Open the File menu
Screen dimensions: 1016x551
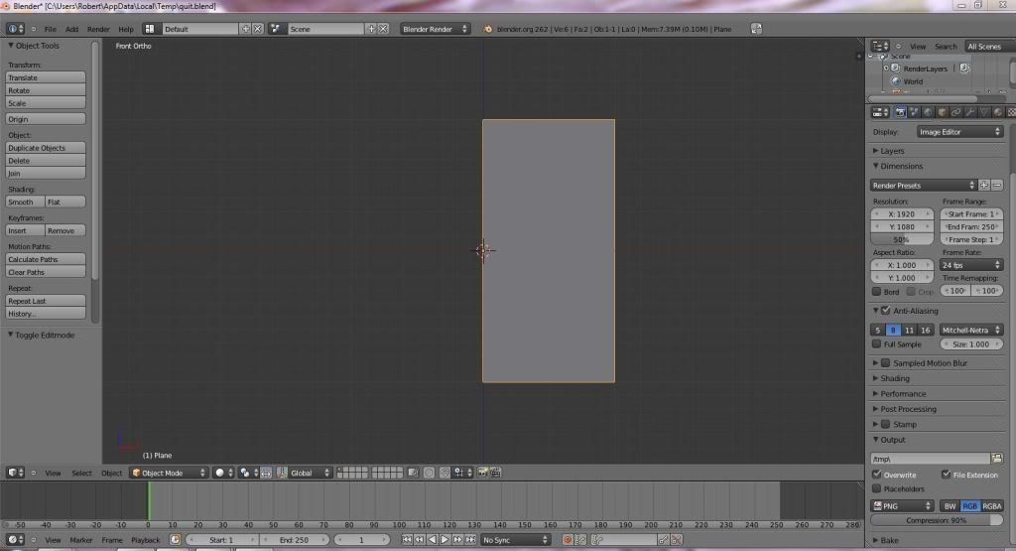pos(50,29)
